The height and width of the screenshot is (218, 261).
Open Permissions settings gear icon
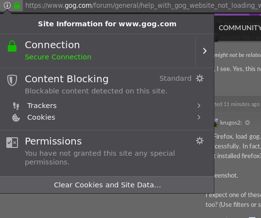click(200, 141)
